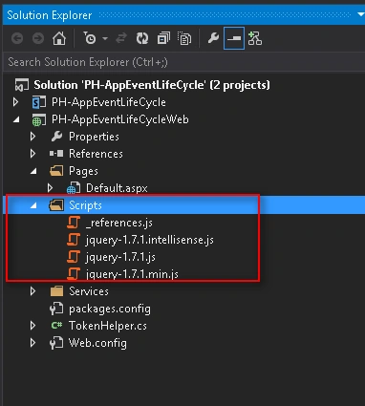Click the Web.config file icon

[x=56, y=343]
